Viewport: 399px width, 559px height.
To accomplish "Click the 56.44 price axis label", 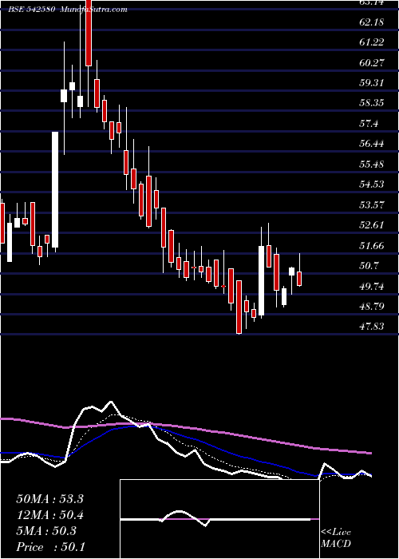I will [x=372, y=144].
